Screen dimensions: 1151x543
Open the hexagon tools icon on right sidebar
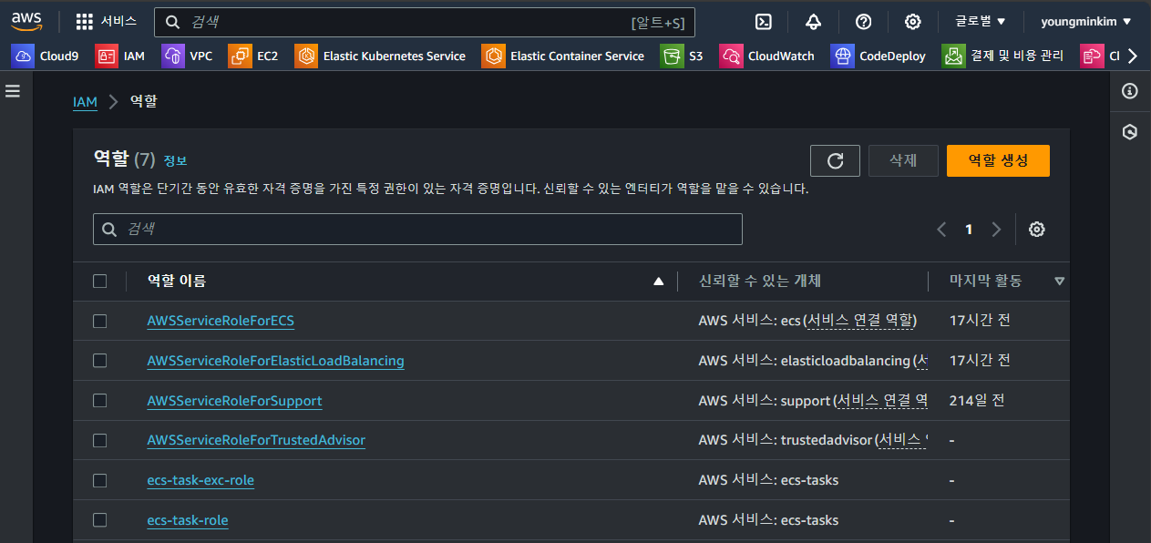(1130, 132)
